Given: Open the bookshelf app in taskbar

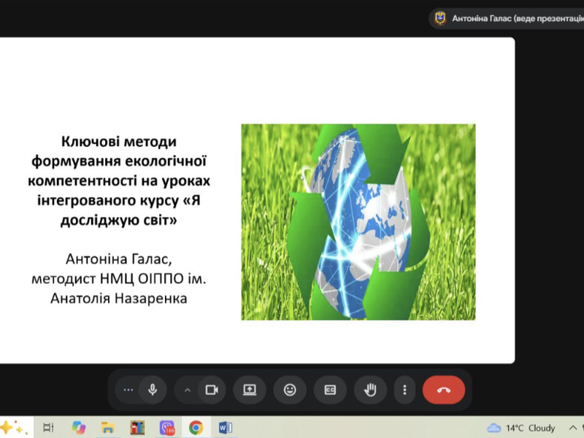Looking at the screenshot, I should [137, 428].
